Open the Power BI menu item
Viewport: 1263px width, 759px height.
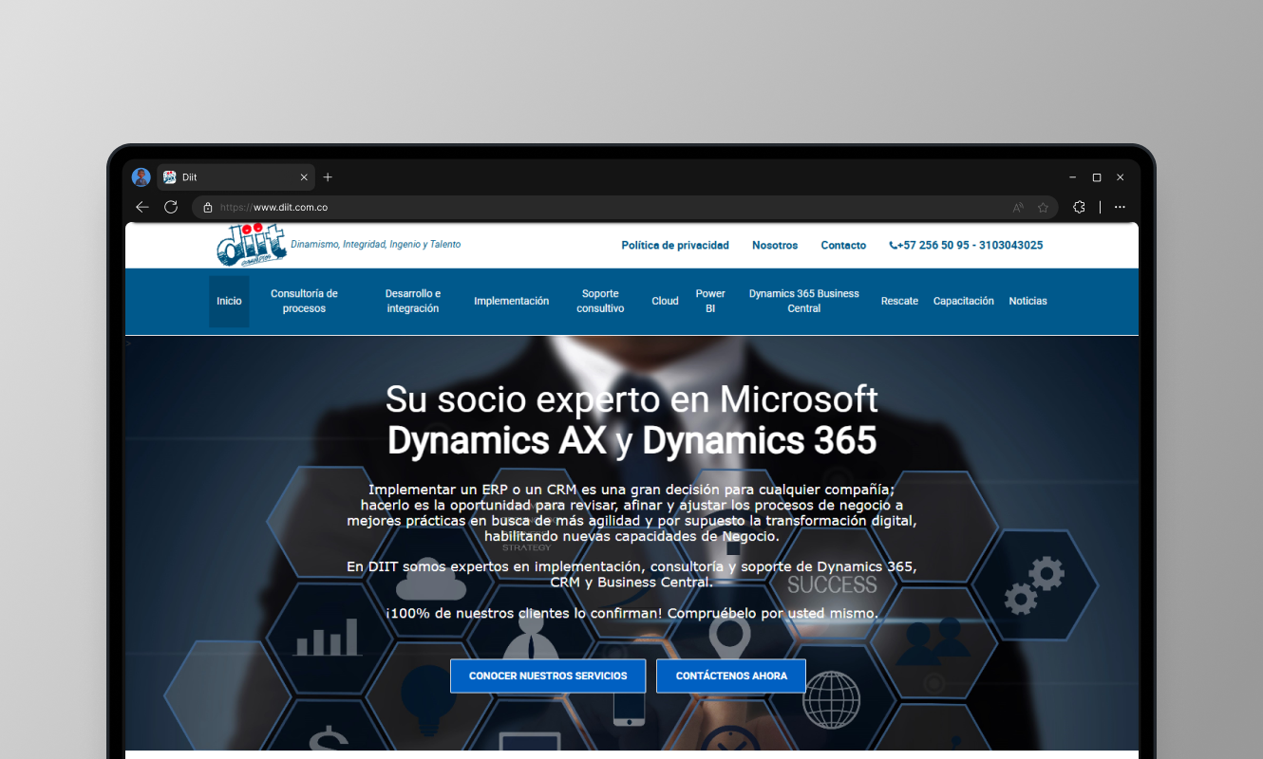(x=709, y=301)
